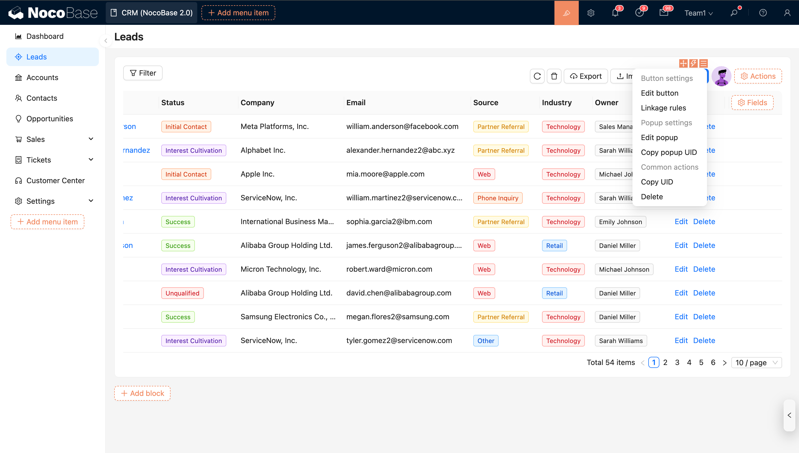Click the orange drag-move handle icon
Image resolution: width=799 pixels, height=453 pixels.
click(x=683, y=63)
